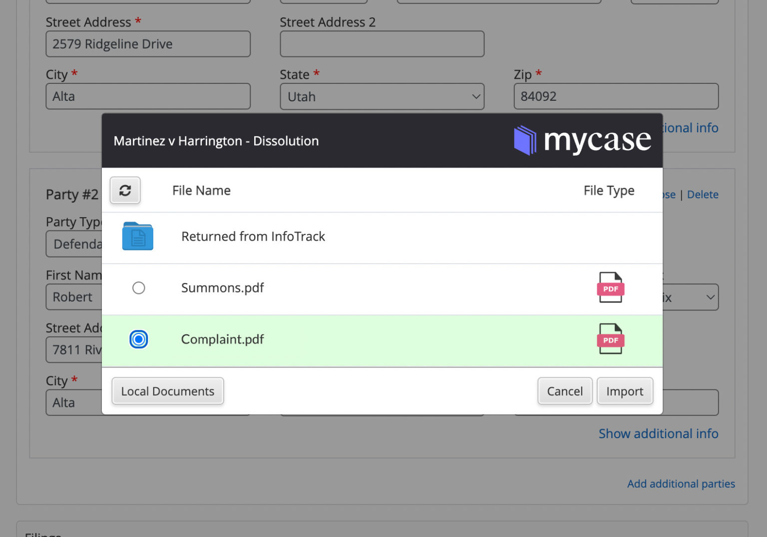Image resolution: width=767 pixels, height=537 pixels.
Task: Click Add additional parties
Action: (x=681, y=484)
